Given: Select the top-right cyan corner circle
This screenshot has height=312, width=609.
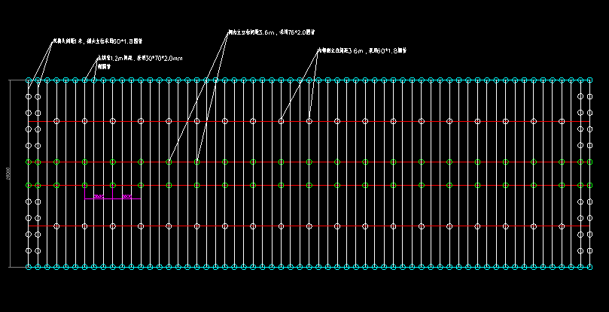Looking at the screenshot, I should pyautogui.click(x=589, y=80).
